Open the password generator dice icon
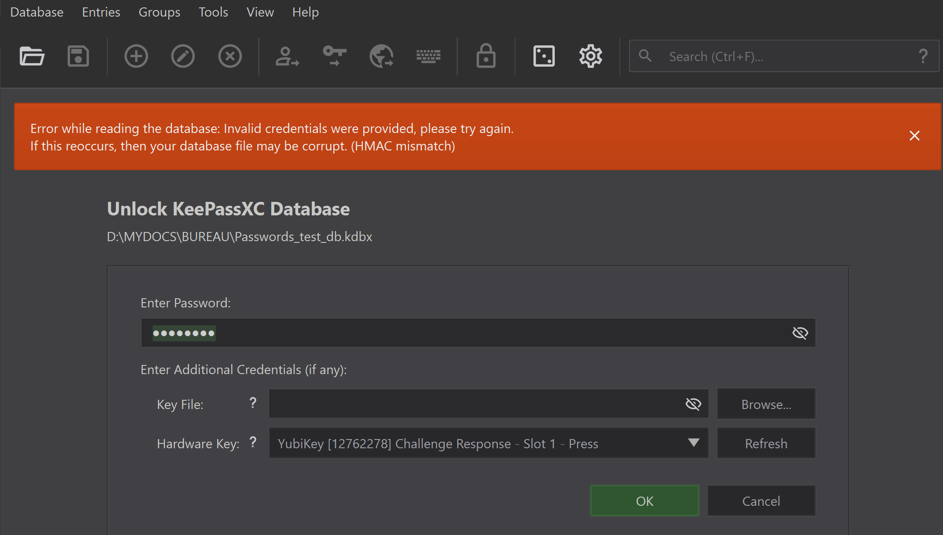Image resolution: width=943 pixels, height=535 pixels. coord(544,56)
